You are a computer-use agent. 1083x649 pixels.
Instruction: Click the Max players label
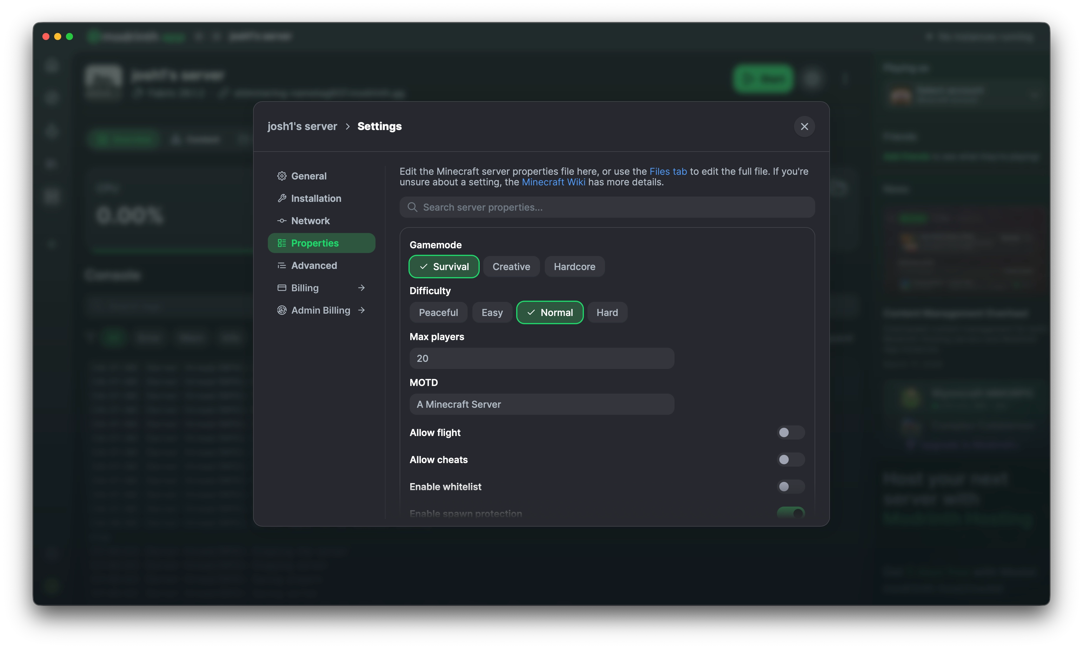437,337
